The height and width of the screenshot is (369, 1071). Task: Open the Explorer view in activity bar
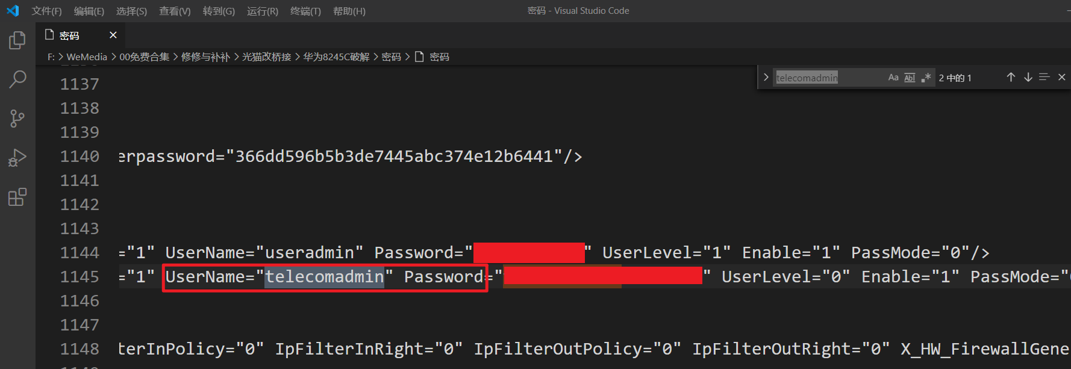tap(17, 40)
